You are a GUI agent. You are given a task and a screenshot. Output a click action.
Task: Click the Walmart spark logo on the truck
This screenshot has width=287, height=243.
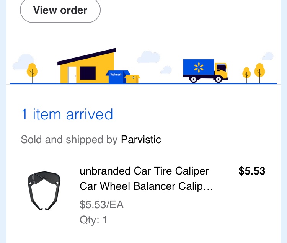pos(199,68)
